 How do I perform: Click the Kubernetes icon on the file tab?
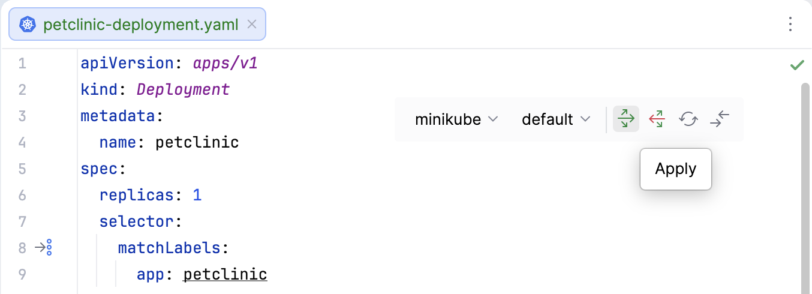point(27,25)
